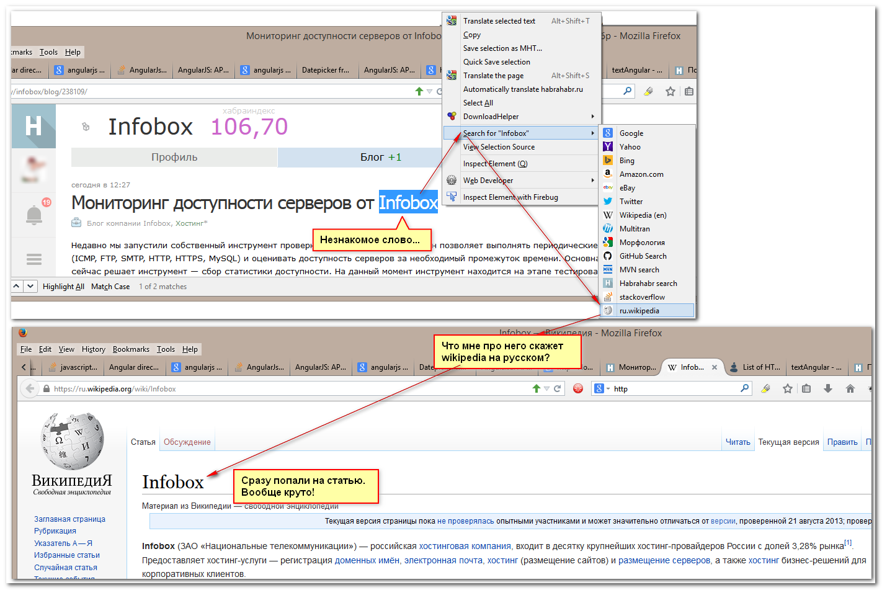This screenshot has width=882, height=590.
Task: Choose Google in search engine submenu
Action: click(x=647, y=133)
